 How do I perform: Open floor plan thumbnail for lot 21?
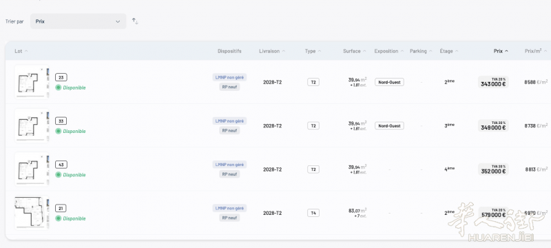(32, 212)
